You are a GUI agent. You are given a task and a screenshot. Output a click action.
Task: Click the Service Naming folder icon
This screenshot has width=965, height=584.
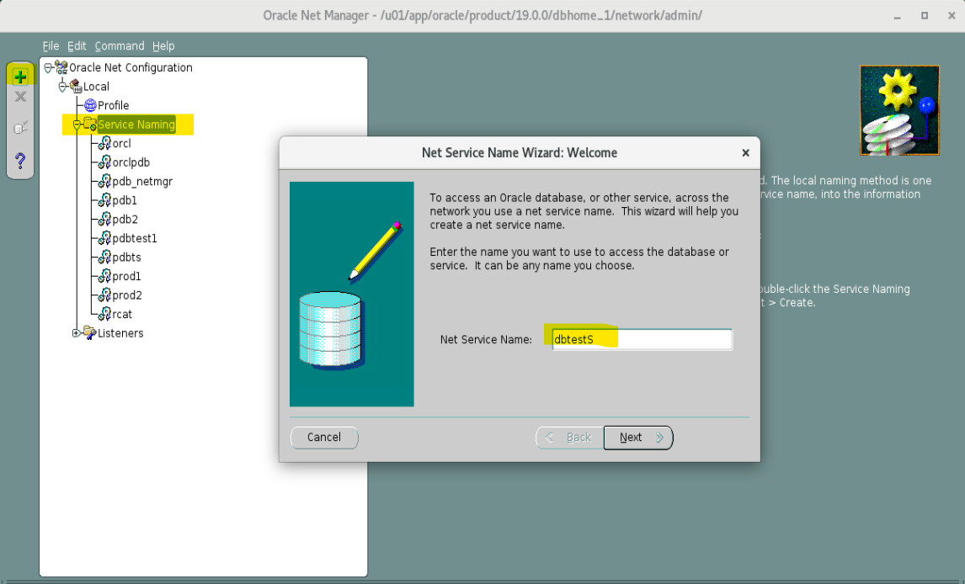click(x=90, y=125)
